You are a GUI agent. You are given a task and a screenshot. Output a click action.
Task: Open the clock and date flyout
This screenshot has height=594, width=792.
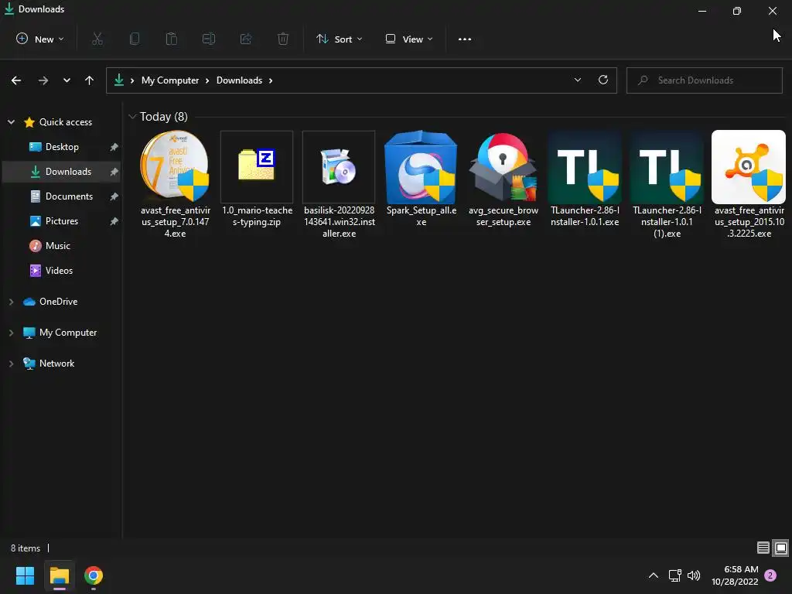[x=735, y=575]
